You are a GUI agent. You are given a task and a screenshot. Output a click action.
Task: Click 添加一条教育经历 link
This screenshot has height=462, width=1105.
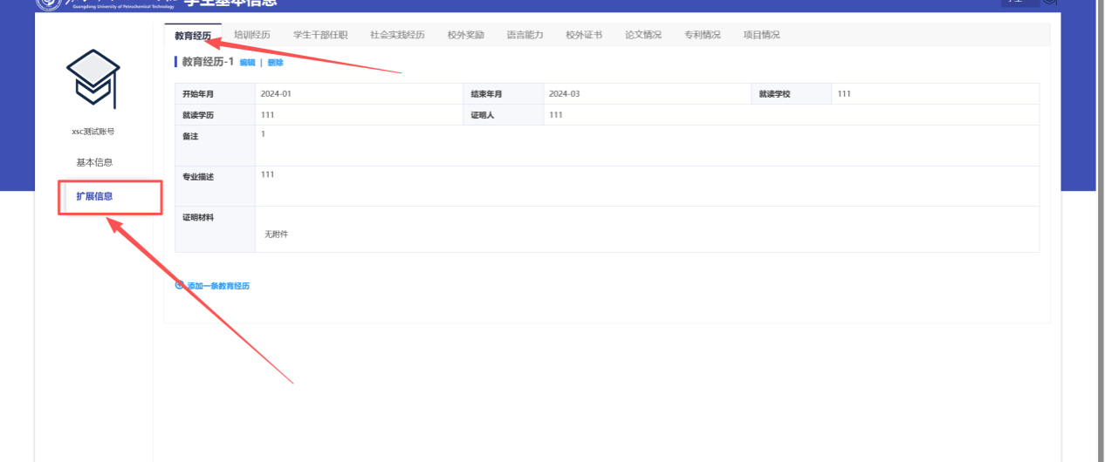coord(218,286)
